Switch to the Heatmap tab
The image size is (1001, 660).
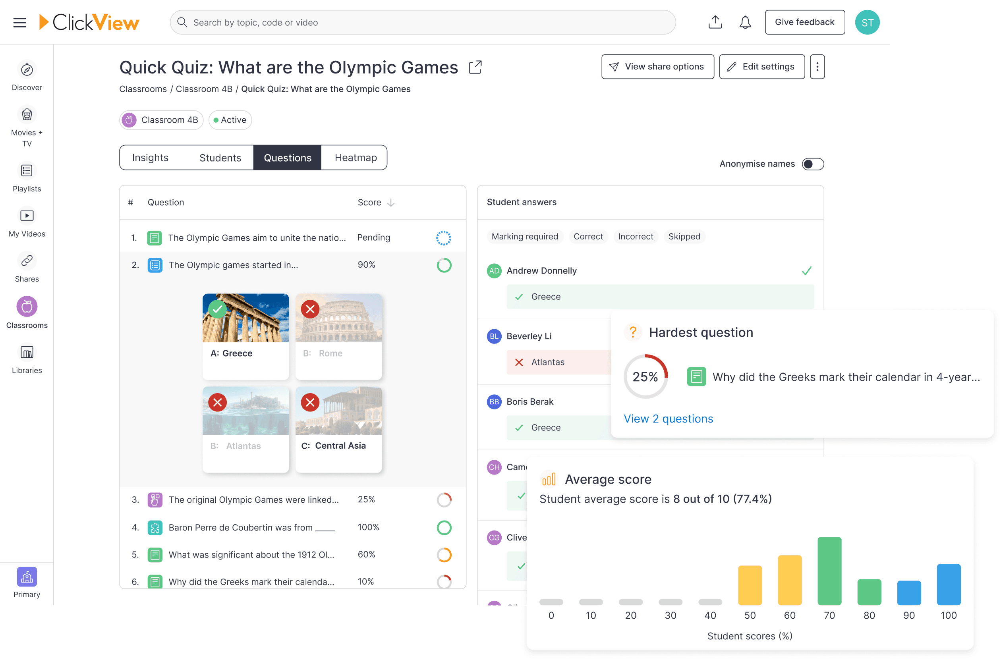tap(355, 157)
